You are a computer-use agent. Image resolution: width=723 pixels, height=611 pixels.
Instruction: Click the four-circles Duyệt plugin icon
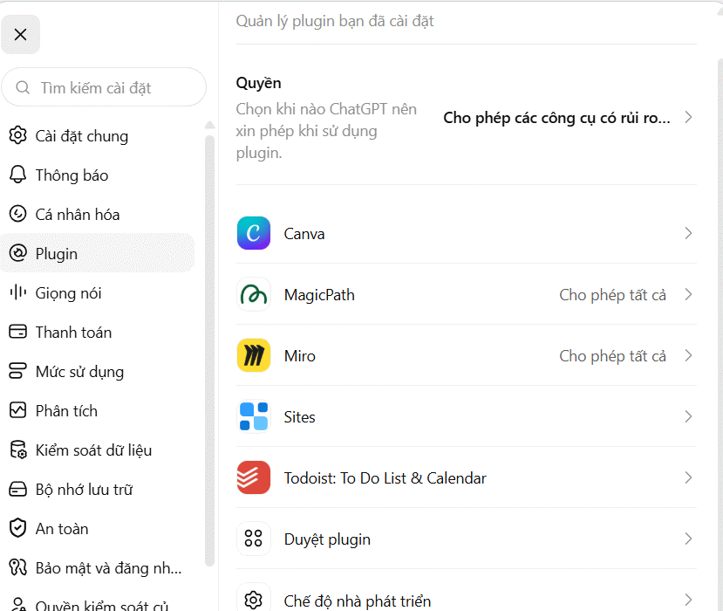(x=254, y=538)
